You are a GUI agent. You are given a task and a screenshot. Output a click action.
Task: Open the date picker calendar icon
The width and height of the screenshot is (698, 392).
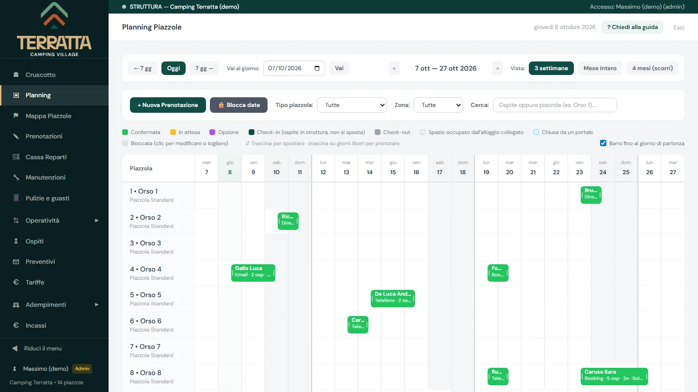[x=317, y=68]
